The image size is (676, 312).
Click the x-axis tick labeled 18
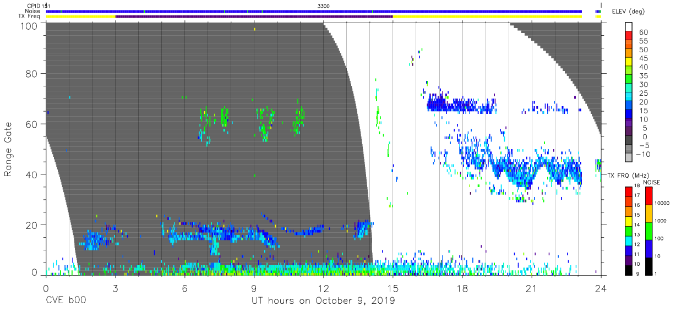click(x=462, y=288)
